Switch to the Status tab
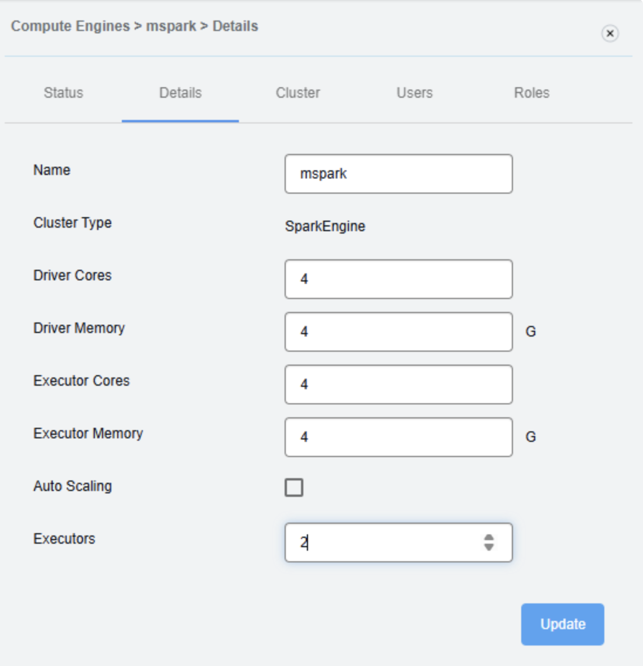 [x=63, y=93]
